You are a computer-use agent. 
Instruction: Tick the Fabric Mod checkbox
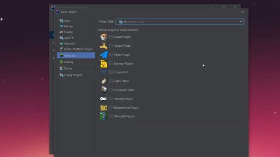[111, 81]
